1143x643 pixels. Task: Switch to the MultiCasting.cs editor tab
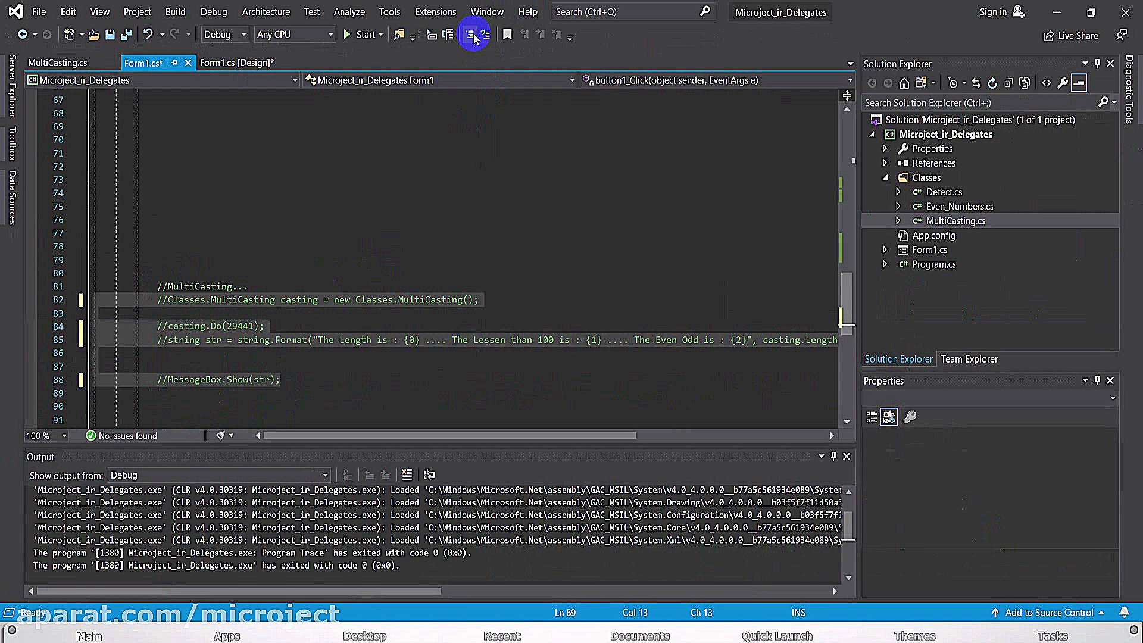click(x=57, y=63)
